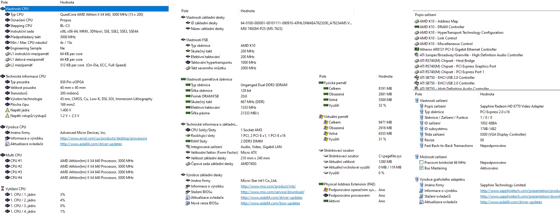Click the QuadCore AMD Athlon II X4 640 value
560x218 pixels.
click(x=102, y=15)
